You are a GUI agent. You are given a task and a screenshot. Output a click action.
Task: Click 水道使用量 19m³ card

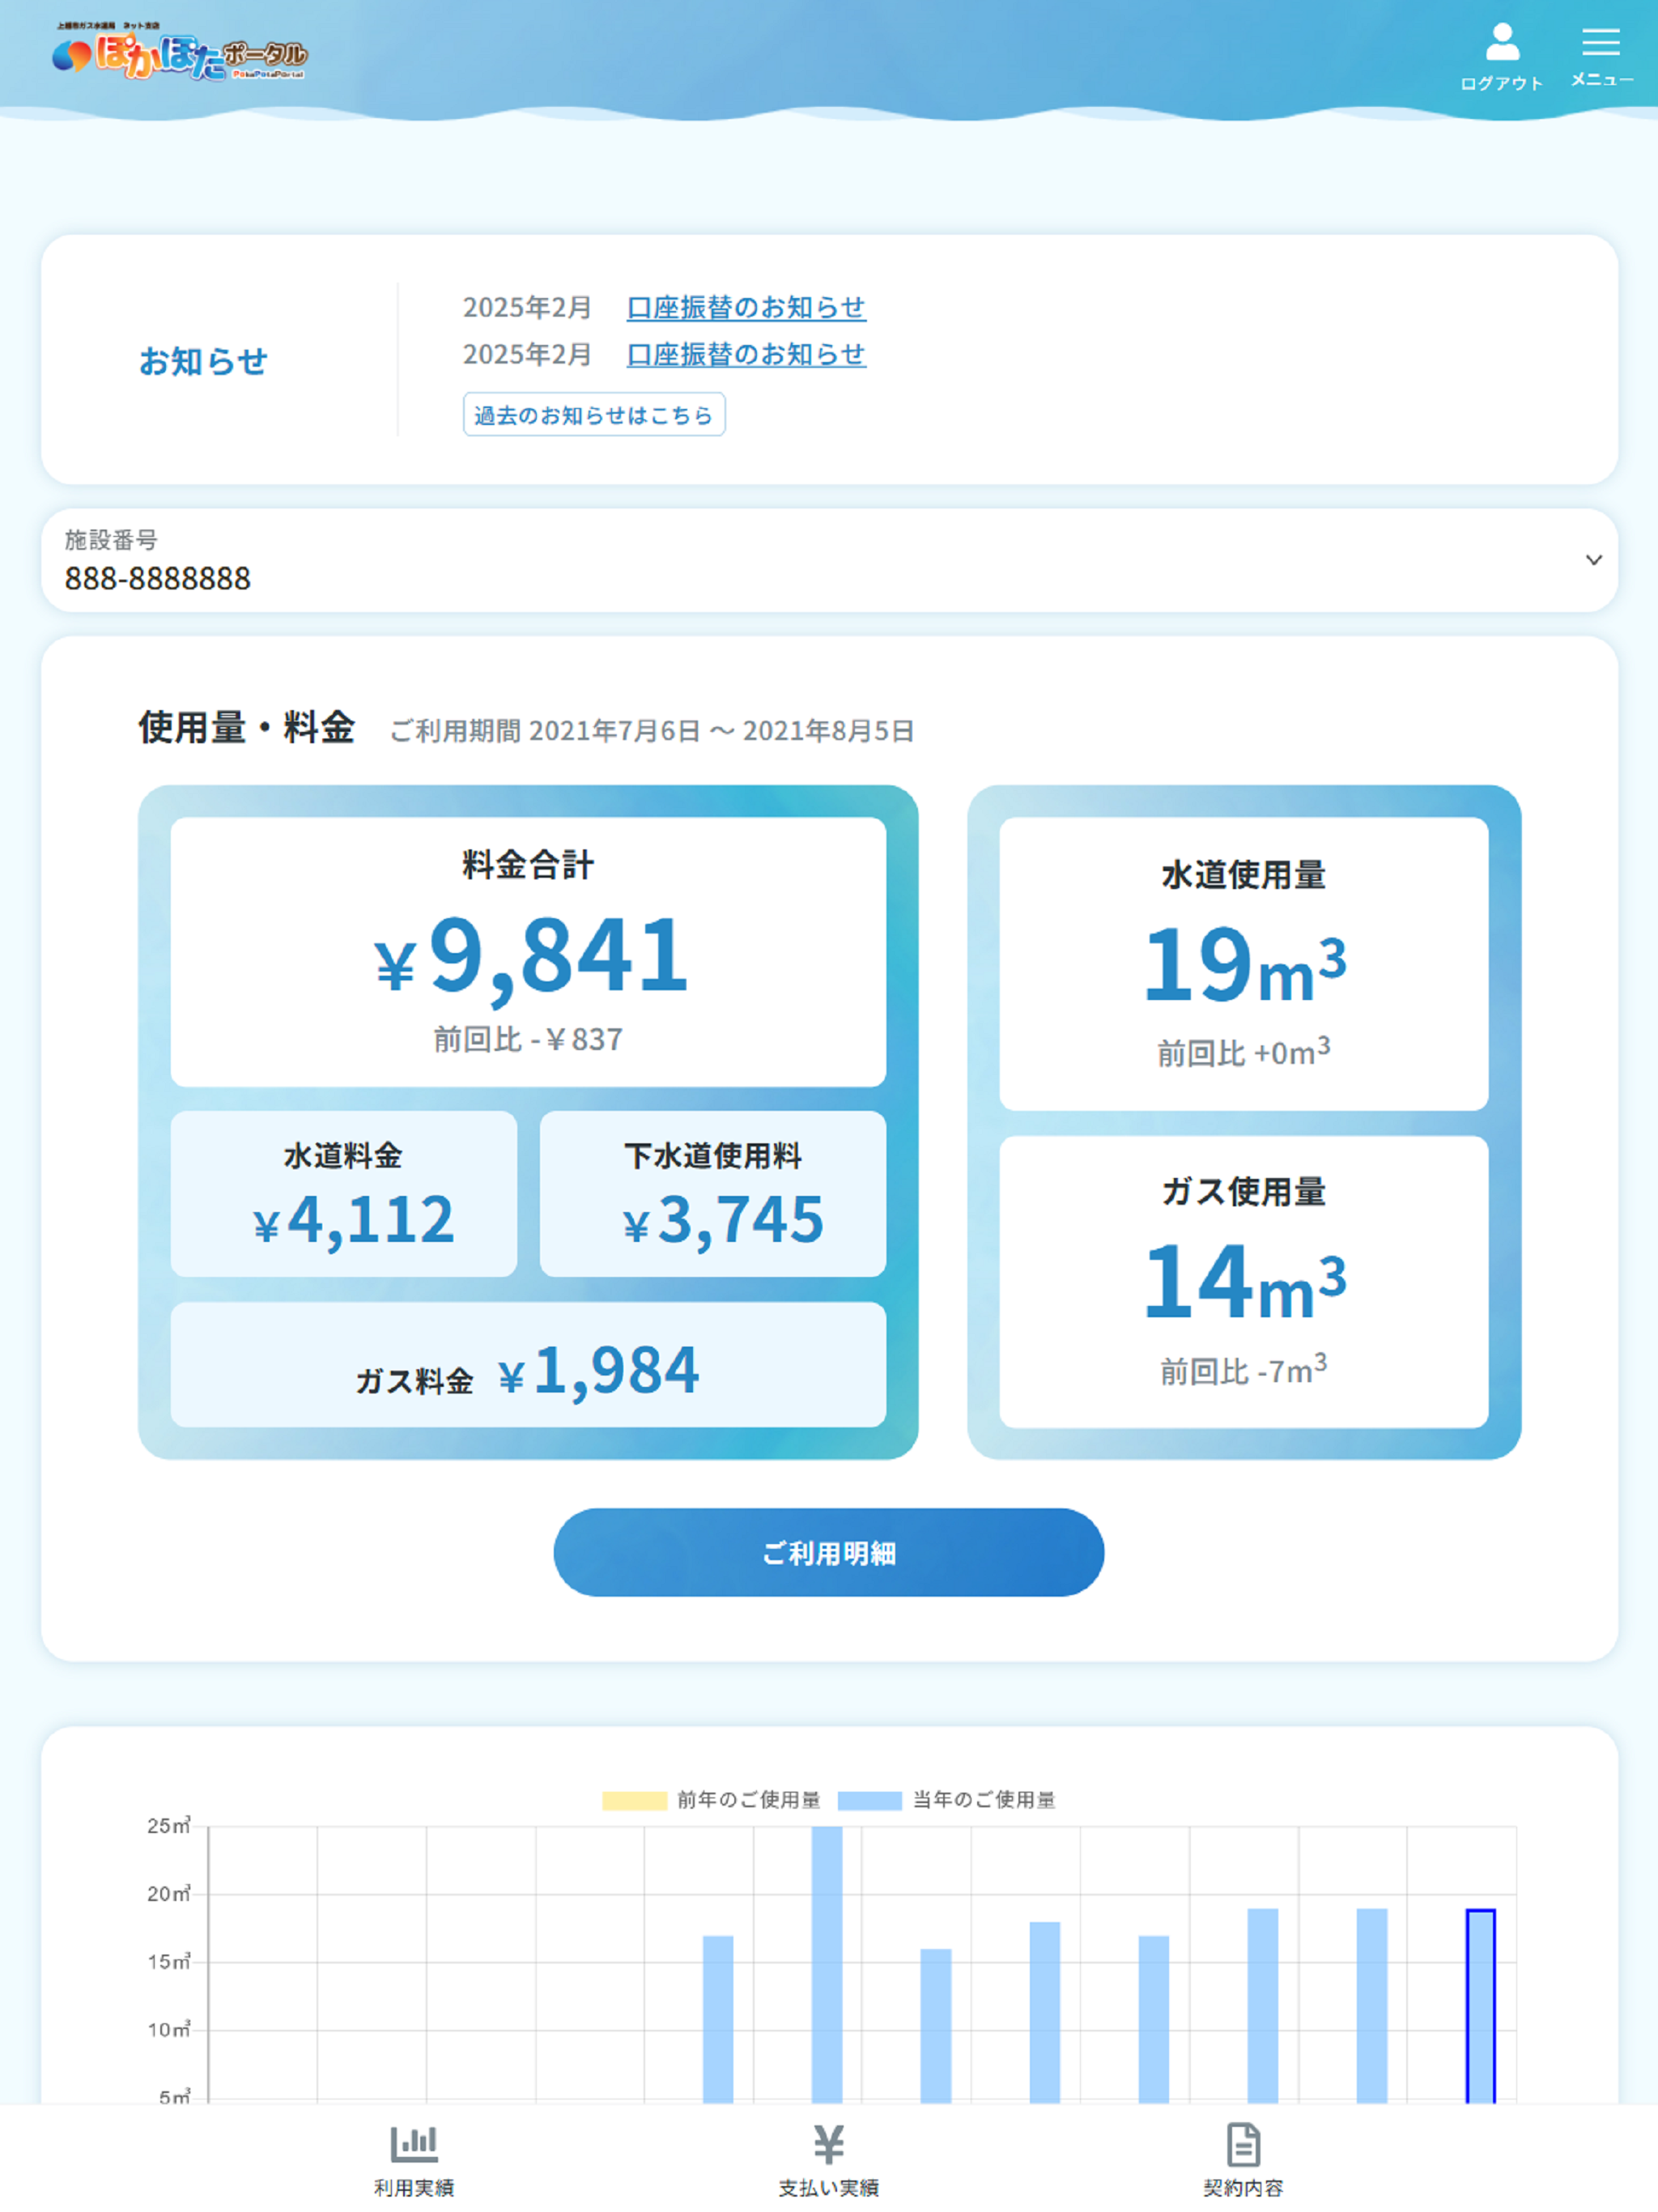click(1243, 964)
